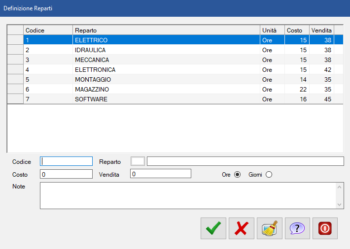Click the Vendita column header
The height and width of the screenshot is (249, 350).
coord(321,30)
